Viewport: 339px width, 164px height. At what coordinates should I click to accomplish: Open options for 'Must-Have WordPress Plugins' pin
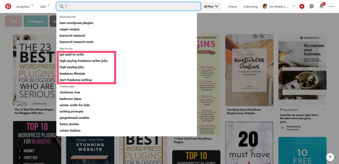coord(271,110)
